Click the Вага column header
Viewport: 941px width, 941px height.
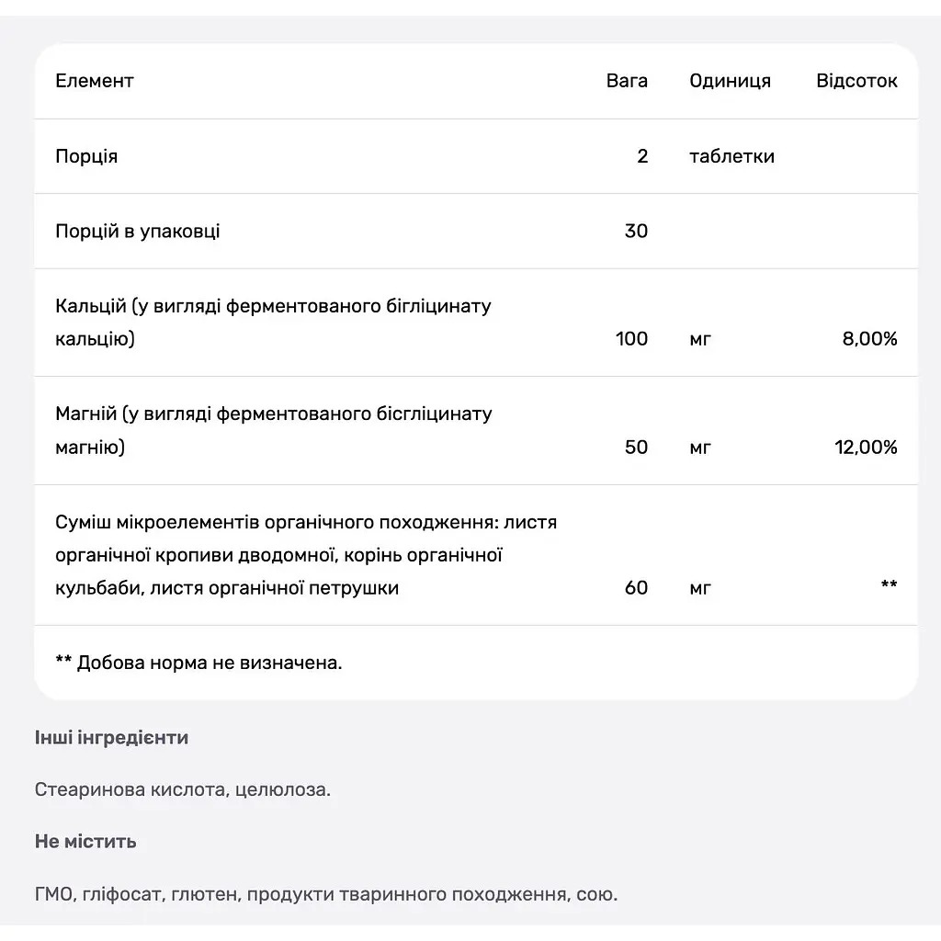pos(627,81)
